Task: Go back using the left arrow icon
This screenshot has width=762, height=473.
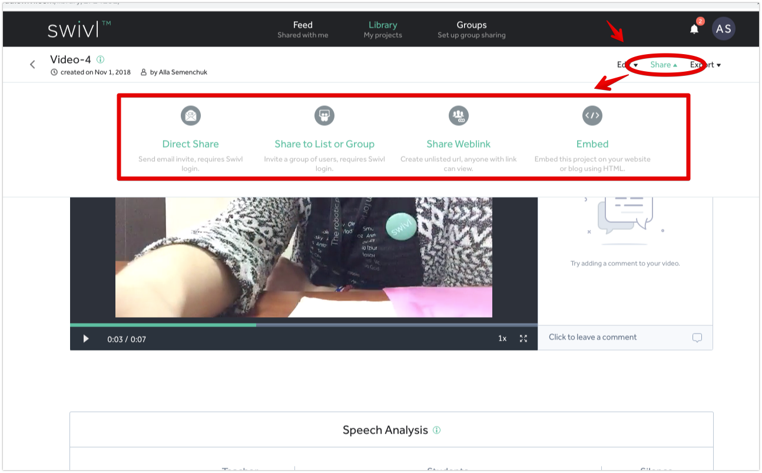Action: (33, 65)
